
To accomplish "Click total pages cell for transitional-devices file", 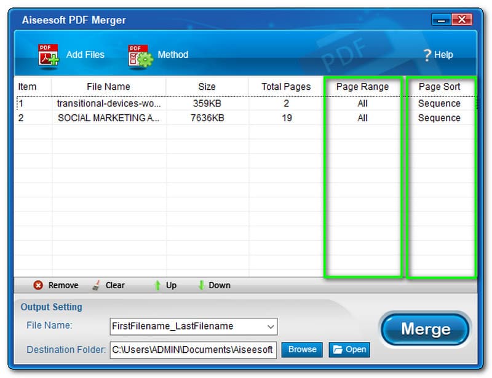I will 286,103.
